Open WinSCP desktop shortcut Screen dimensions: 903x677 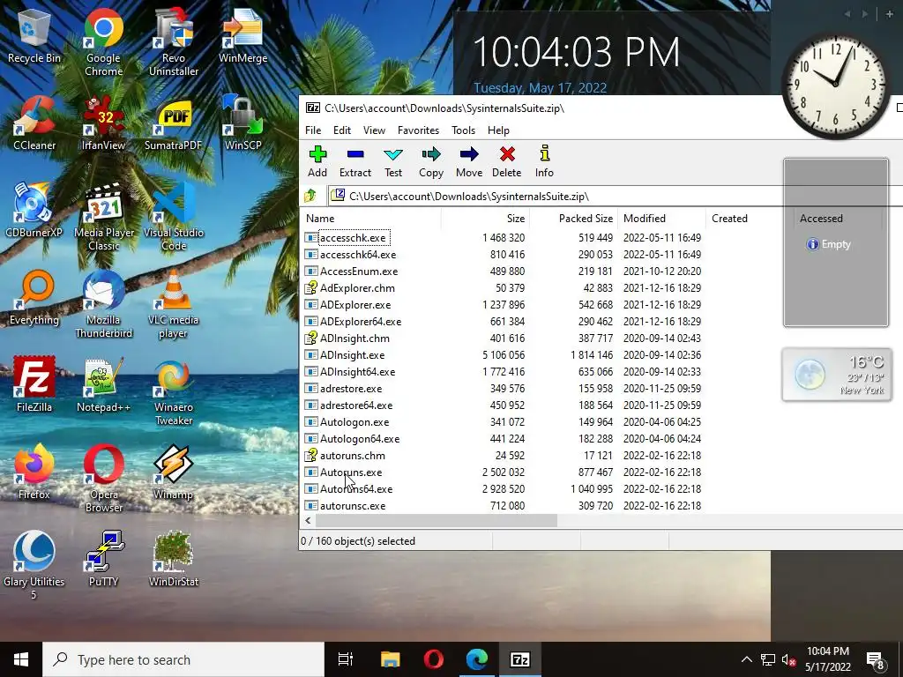(x=243, y=123)
